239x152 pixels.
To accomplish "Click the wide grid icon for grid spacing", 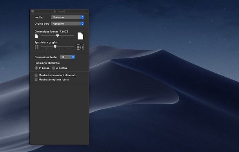I will pos(80,47).
